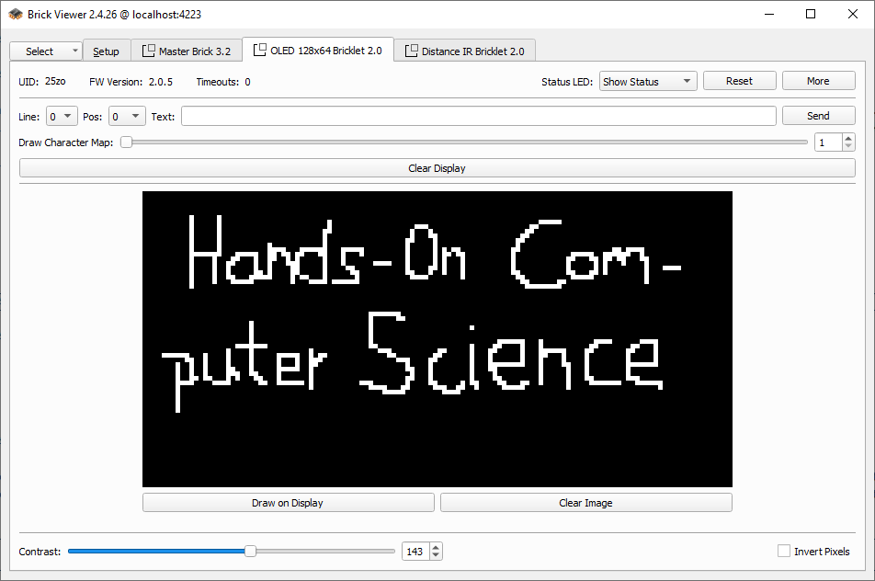Switch to the Setup tab
875x581 pixels.
point(106,51)
